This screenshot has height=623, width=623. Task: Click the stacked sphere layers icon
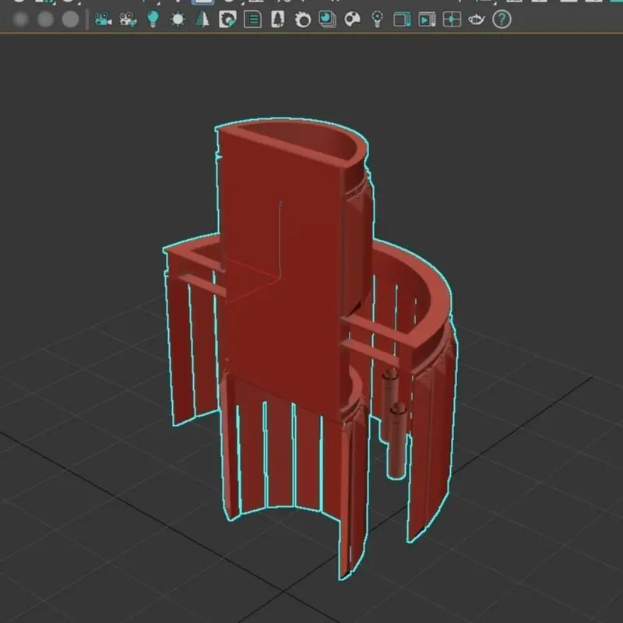click(x=327, y=19)
